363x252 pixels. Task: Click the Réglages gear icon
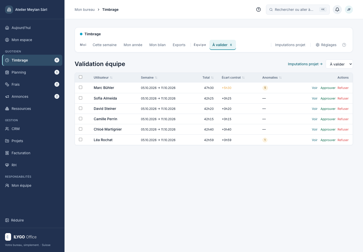coord(318,45)
